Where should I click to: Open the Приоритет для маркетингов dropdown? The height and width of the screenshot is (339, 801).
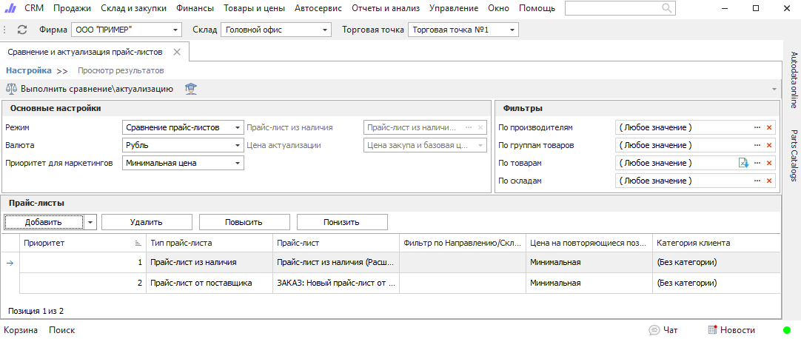click(x=237, y=164)
